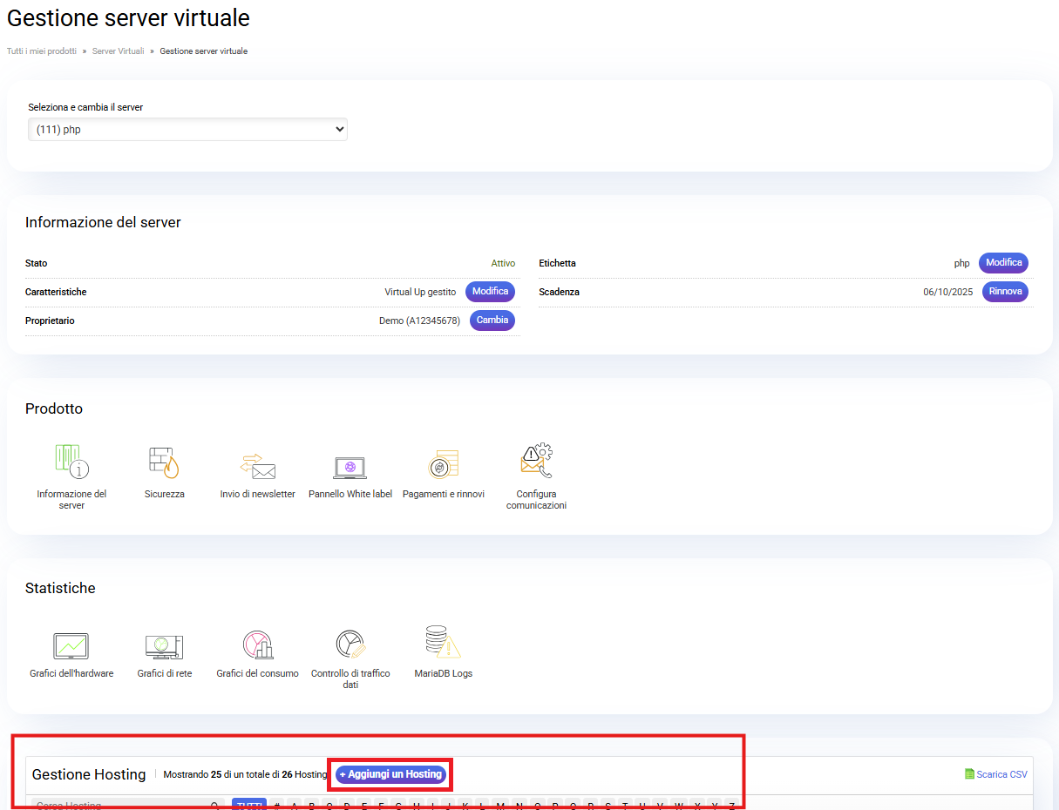Open Configura comunicazioni icon
Viewport: 1059px width, 810px height.
tap(536, 462)
